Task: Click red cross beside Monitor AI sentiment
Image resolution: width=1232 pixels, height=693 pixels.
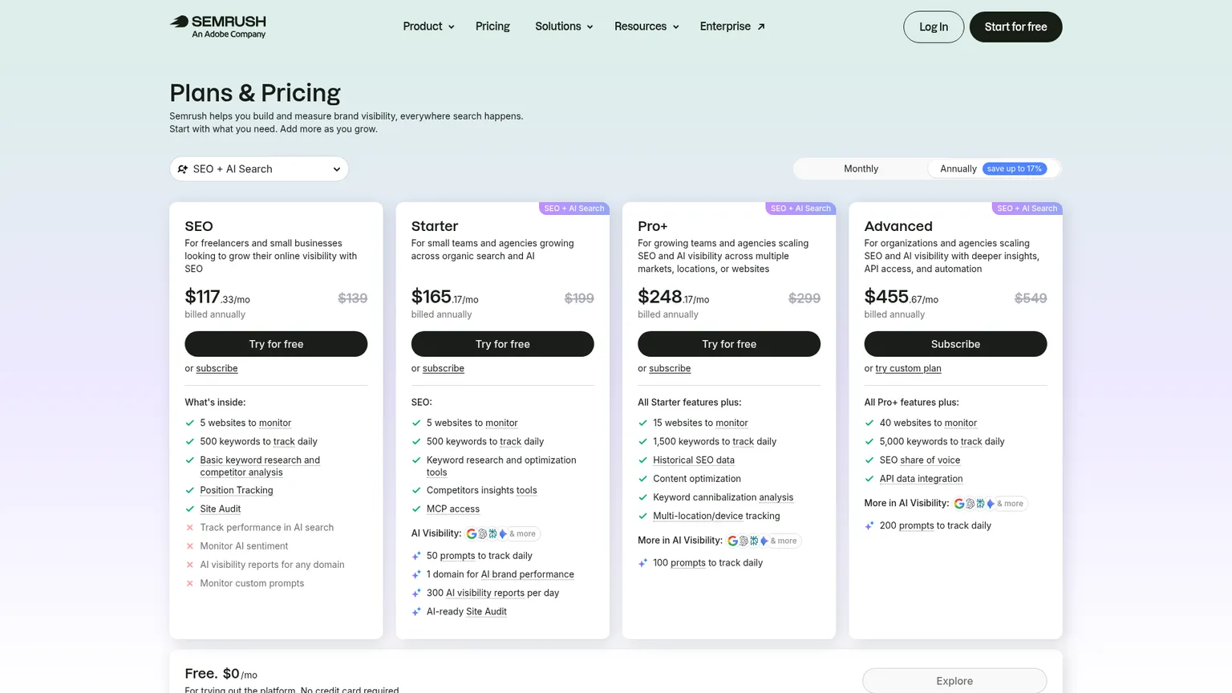Action: click(x=190, y=546)
